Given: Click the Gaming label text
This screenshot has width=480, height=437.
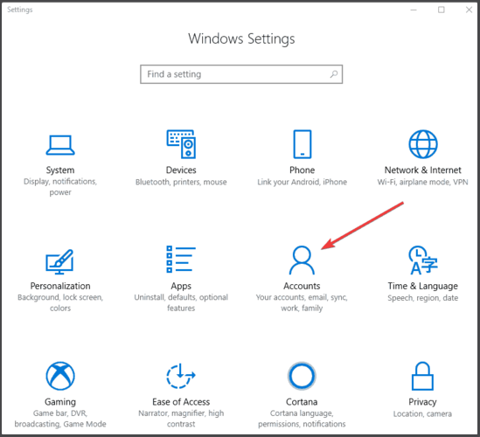Looking at the screenshot, I should 60,402.
